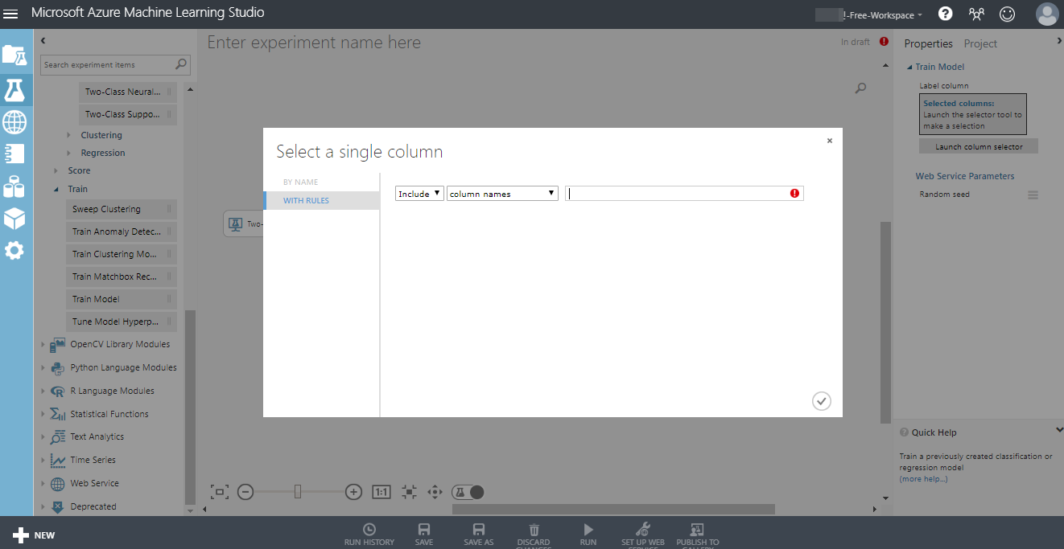Click the search magnifier in experiment items box
Viewport: 1064px width, 549px height.
click(x=182, y=64)
